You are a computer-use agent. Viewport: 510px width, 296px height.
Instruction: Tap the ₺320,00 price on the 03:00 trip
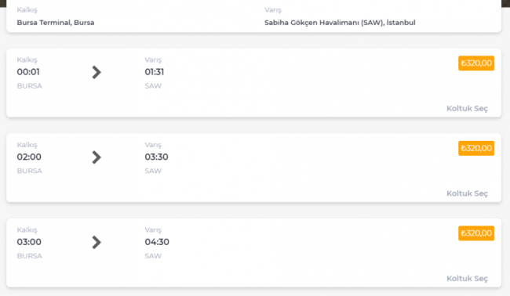476,233
